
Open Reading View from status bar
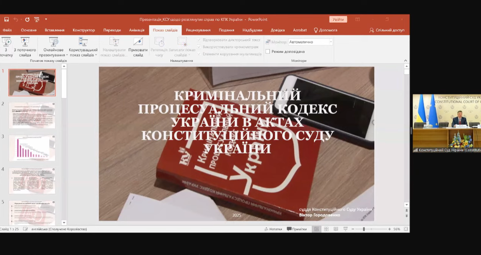coord(335,229)
